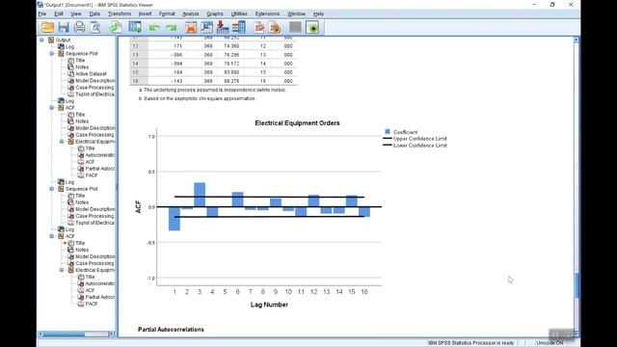Open the Data menu
617x347 pixels.
(94, 13)
